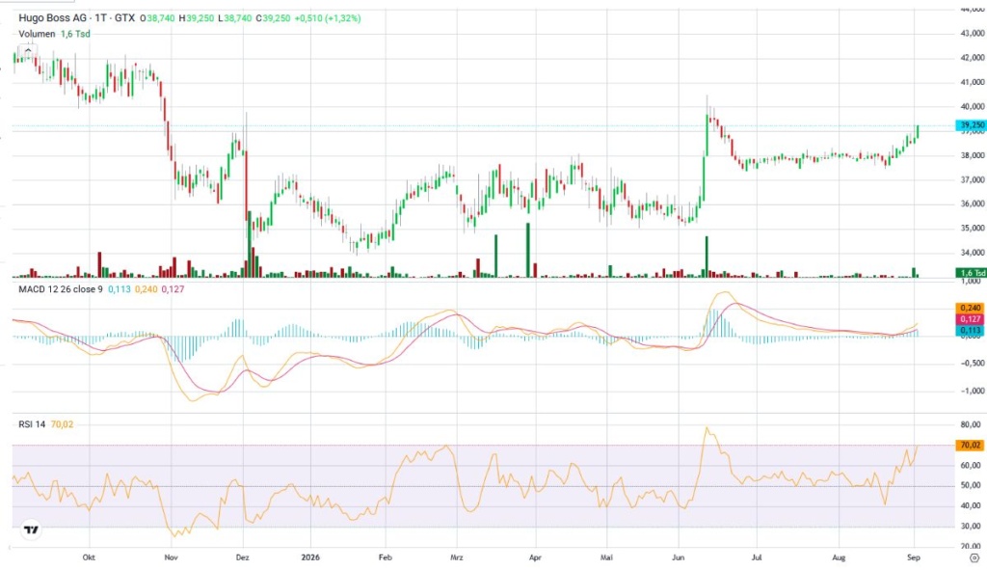
Task: Click the orange MACD value label 0,240
Action: [x=970, y=308]
